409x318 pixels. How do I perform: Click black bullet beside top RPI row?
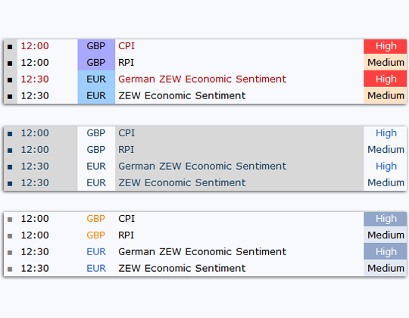(x=10, y=64)
